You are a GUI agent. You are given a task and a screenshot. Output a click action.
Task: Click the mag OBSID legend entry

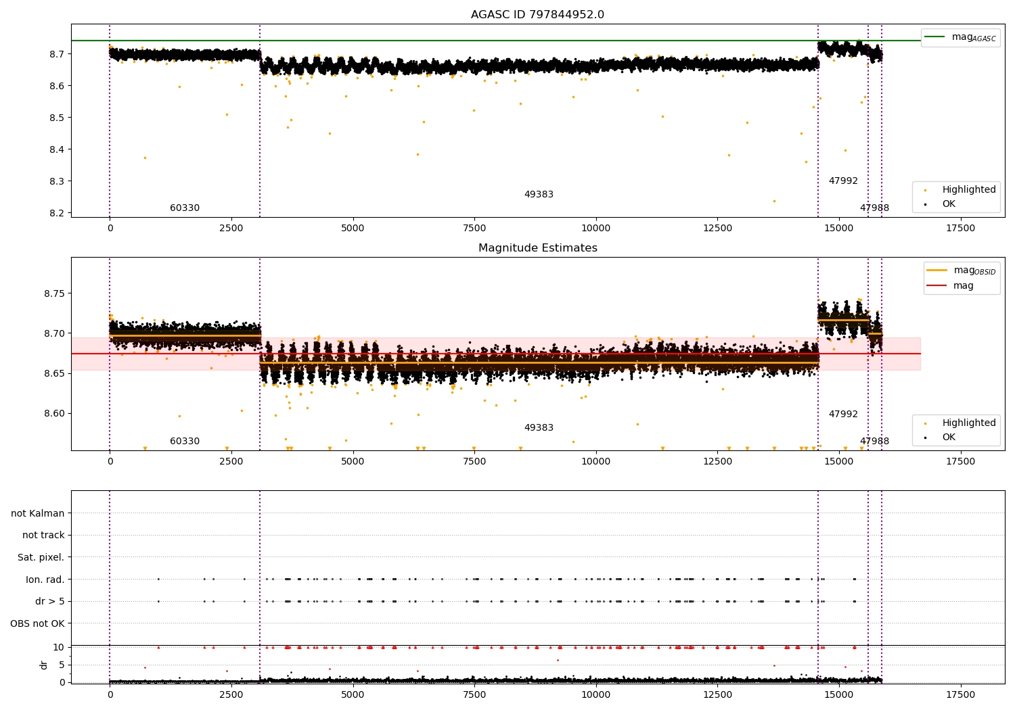pyautogui.click(x=961, y=270)
